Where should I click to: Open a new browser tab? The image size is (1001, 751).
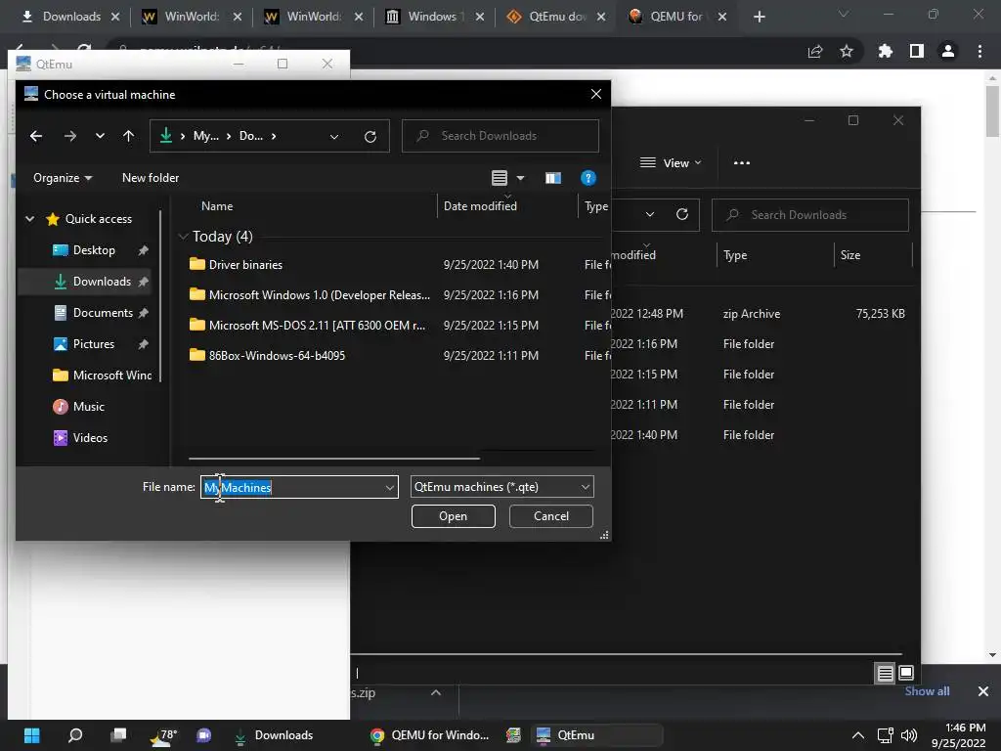(x=759, y=17)
